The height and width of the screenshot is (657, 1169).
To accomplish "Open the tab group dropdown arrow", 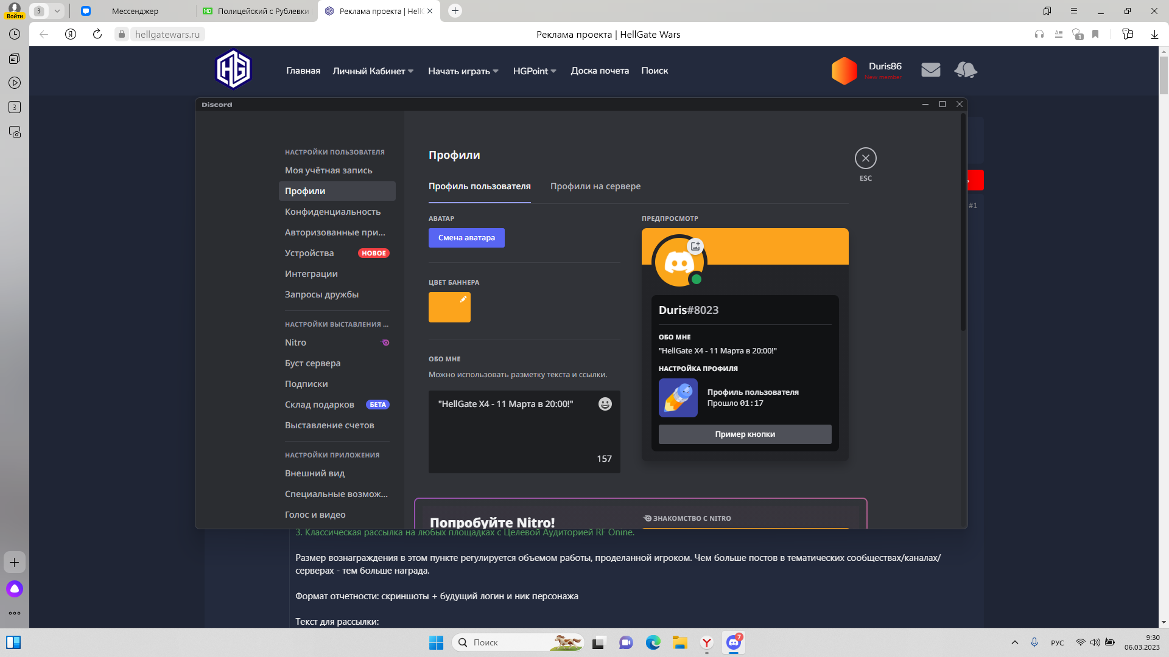I will [x=57, y=11].
